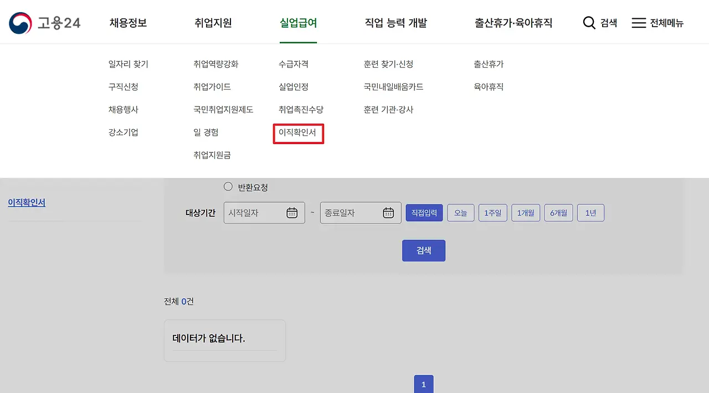Open 강소기업 submenu item
The width and height of the screenshot is (709, 393).
pyautogui.click(x=124, y=132)
